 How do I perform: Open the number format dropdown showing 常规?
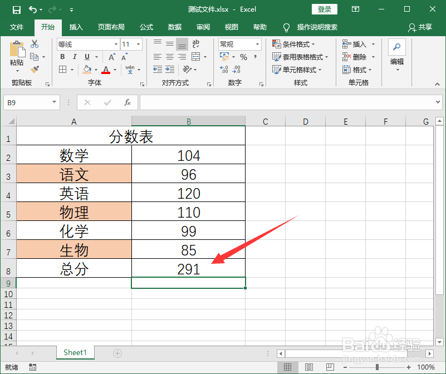(258, 43)
